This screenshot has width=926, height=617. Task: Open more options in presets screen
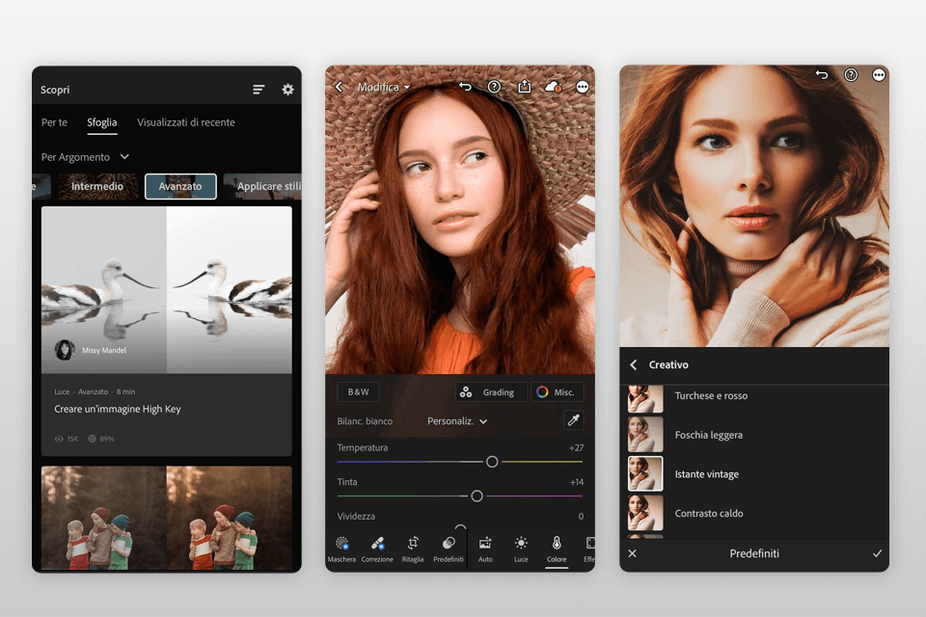pyautogui.click(x=879, y=75)
